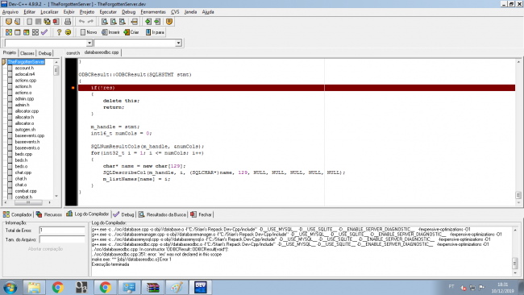Click the yellow smiley About icon
The image size is (524, 295).
(68, 32)
